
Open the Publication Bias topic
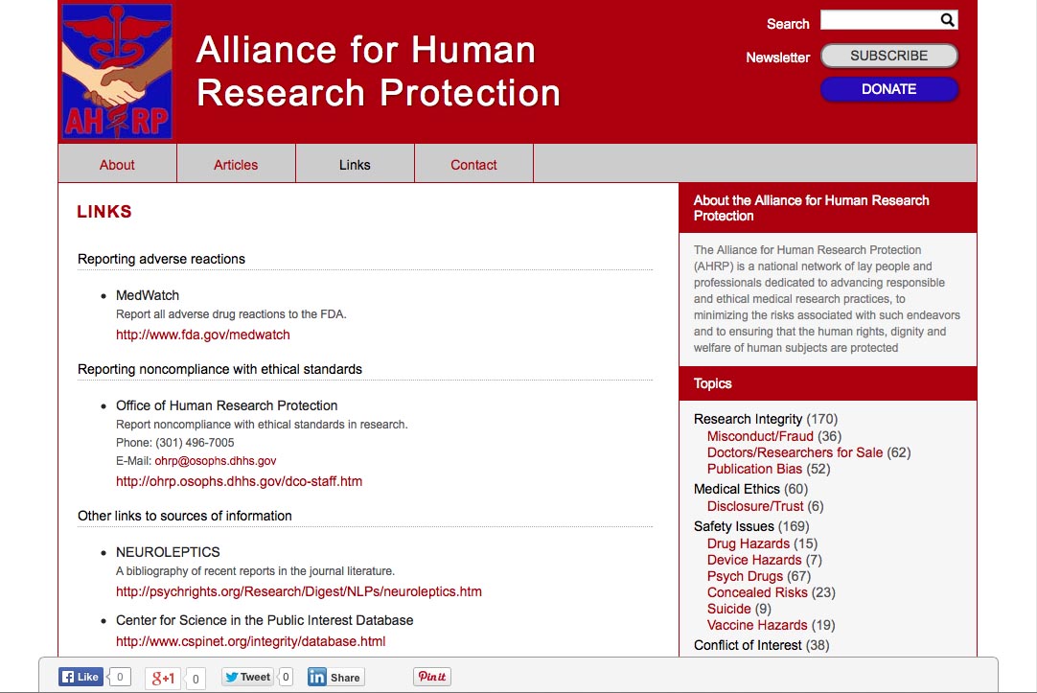coord(754,469)
